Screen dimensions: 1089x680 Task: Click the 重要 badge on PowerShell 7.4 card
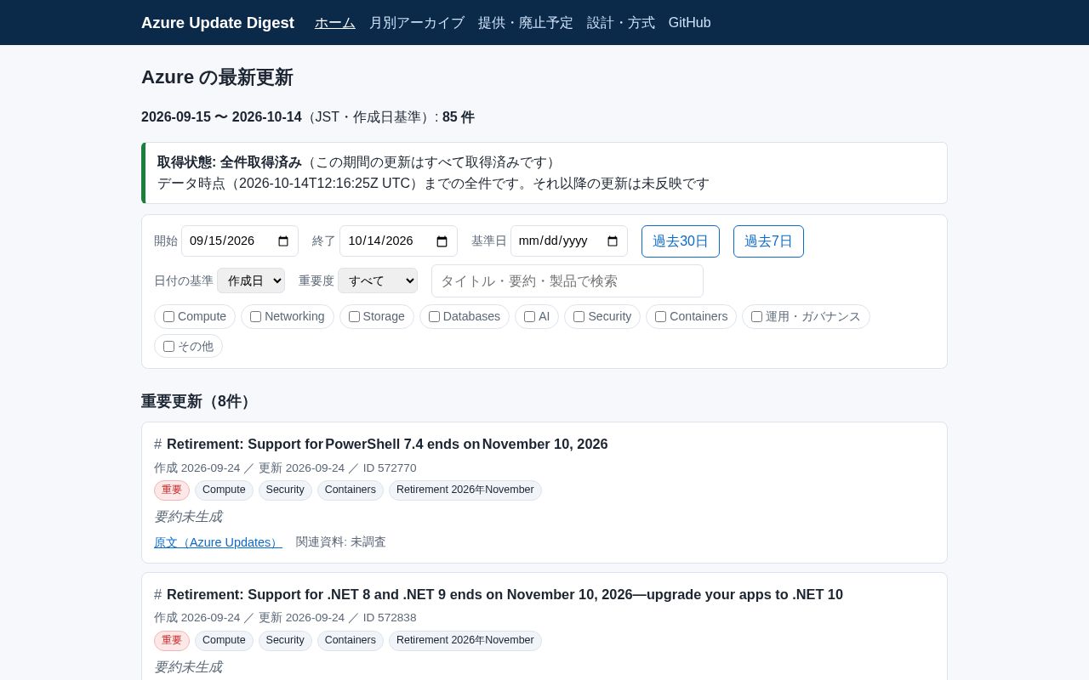tap(172, 490)
